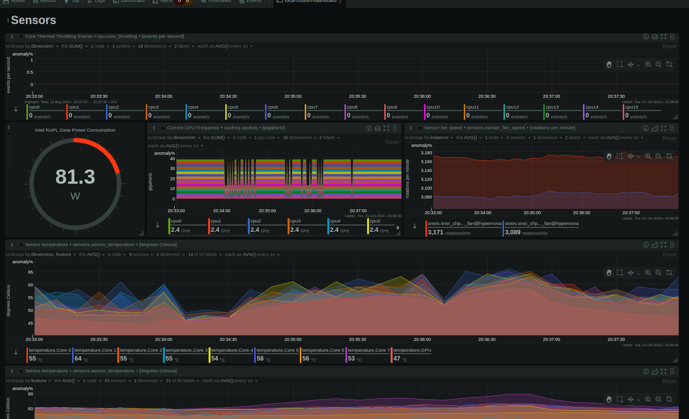Choose the highlight tool on throttling chart

631,64
